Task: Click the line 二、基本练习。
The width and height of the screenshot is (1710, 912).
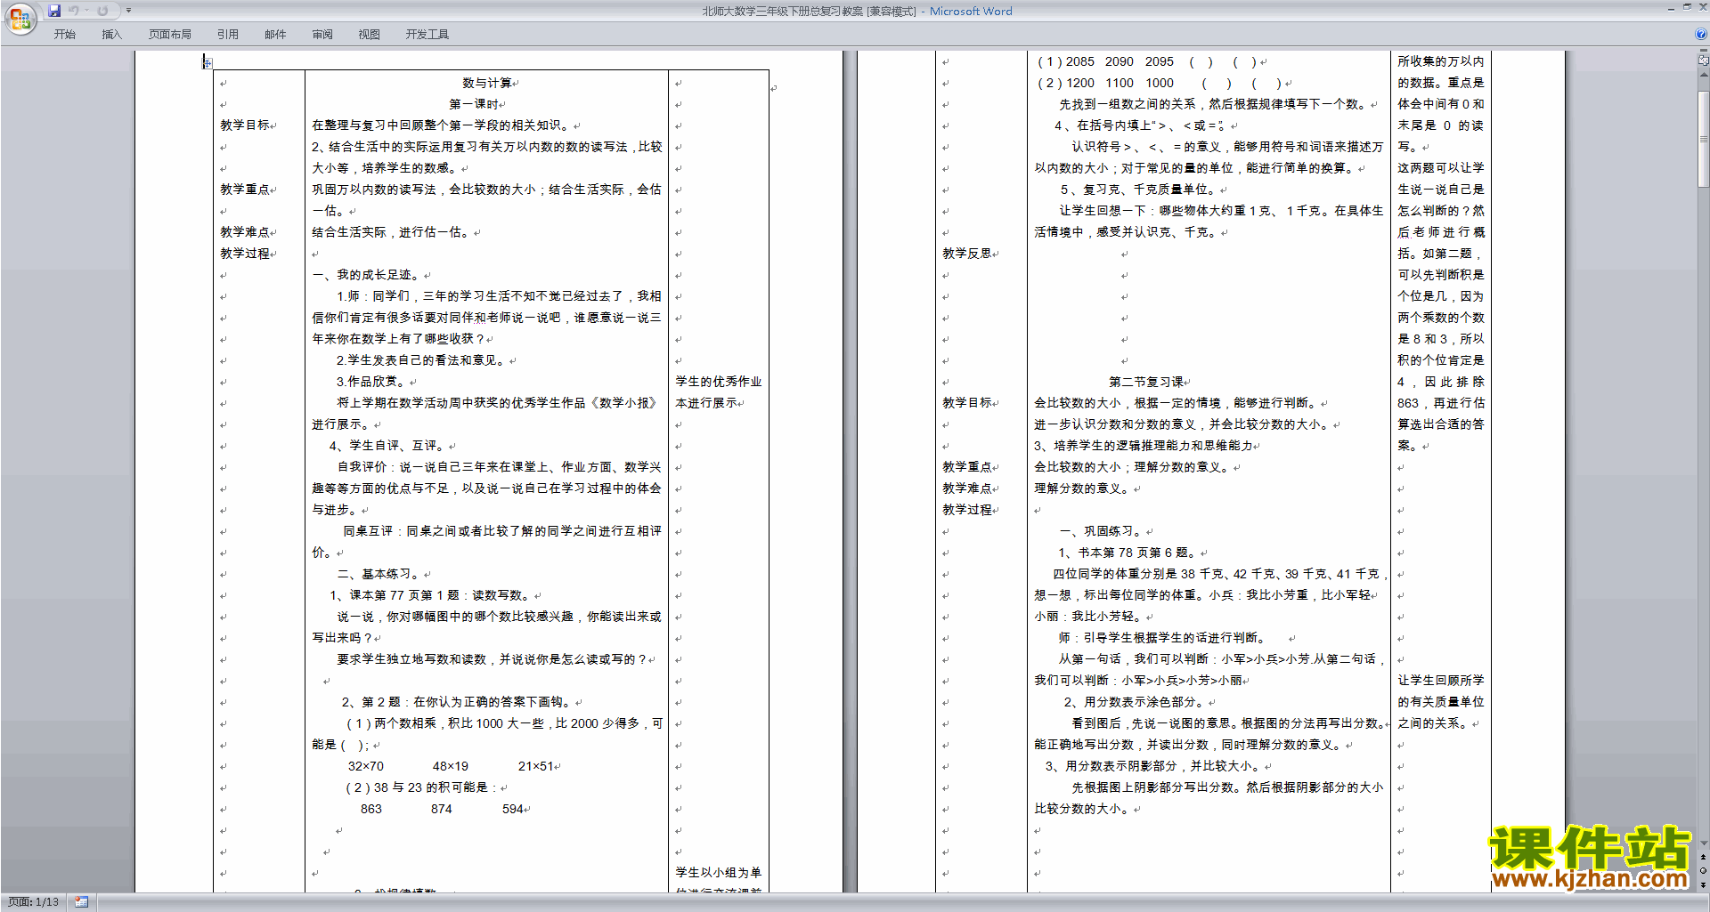Action: (x=380, y=574)
